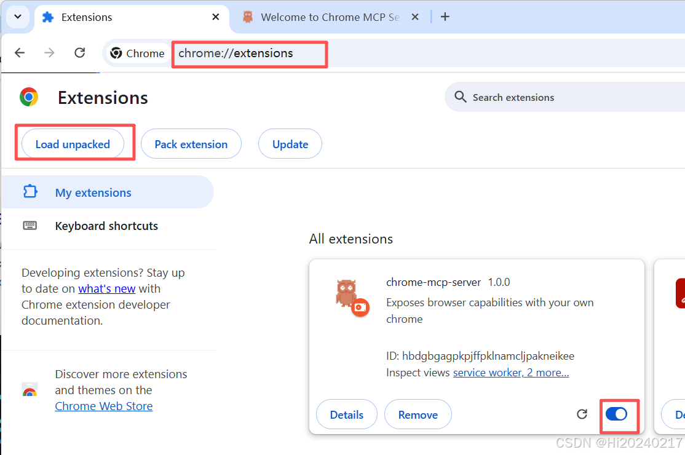685x455 pixels.
Task: Close the Welcome to Chrome MCP tab
Action: point(415,17)
